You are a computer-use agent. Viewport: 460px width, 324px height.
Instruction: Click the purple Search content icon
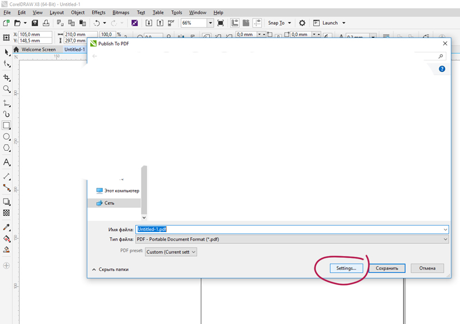point(135,23)
